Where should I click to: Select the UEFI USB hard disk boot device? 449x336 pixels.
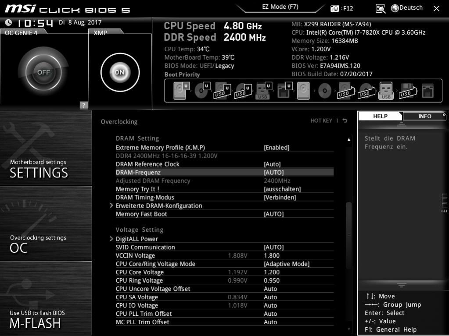click(223, 91)
